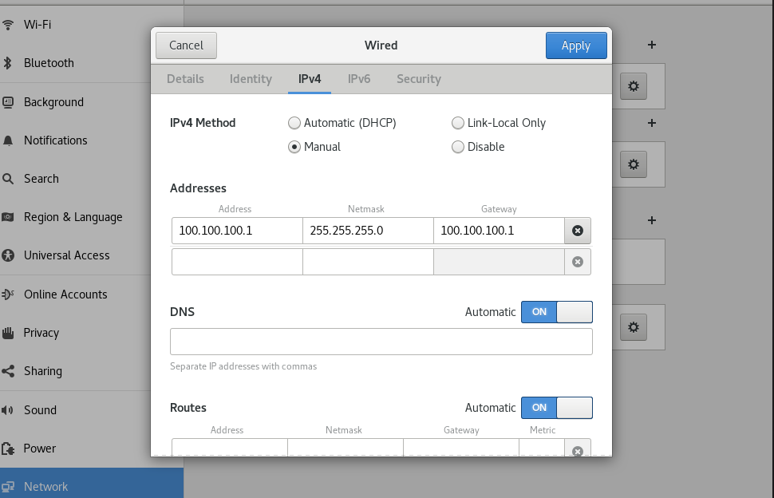Select the IPv4 tab
The height and width of the screenshot is (498, 774).
(x=310, y=79)
